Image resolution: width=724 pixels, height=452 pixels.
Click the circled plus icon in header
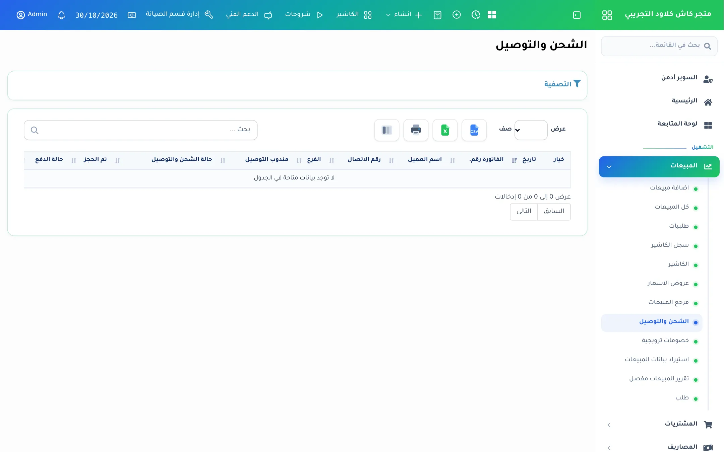coord(457,15)
